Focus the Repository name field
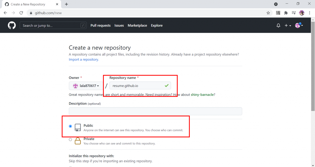315x167 pixels. pyautogui.click(x=140, y=86)
